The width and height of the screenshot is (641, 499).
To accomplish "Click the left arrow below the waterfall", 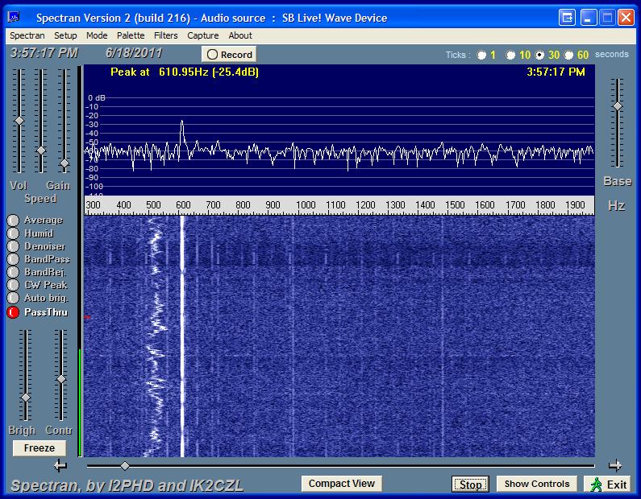I will pos(60,465).
